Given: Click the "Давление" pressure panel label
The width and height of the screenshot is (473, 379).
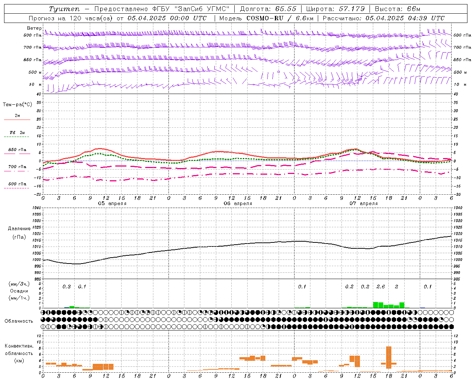Looking at the screenshot, I should click(x=19, y=229).
